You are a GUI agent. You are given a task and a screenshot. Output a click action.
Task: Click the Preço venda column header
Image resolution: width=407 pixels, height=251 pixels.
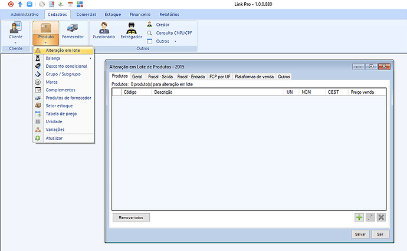tap(367, 92)
